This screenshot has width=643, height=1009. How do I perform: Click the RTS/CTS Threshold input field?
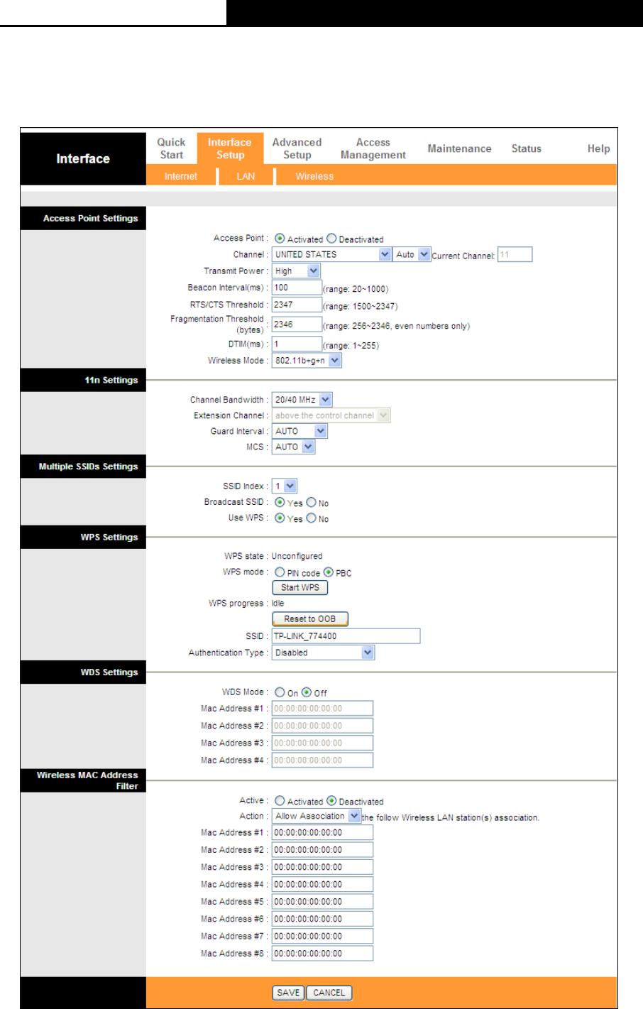point(297,305)
